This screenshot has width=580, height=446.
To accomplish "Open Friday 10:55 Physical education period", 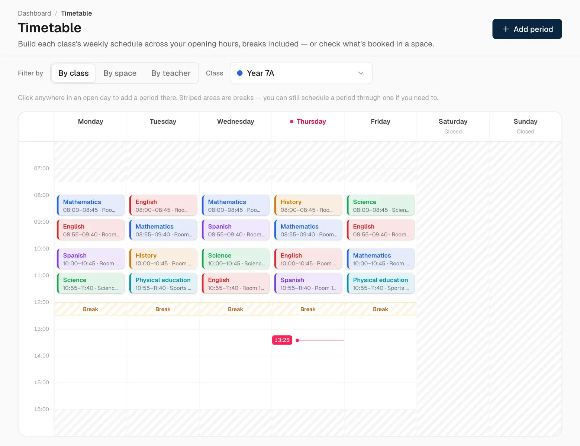I will pos(381,283).
